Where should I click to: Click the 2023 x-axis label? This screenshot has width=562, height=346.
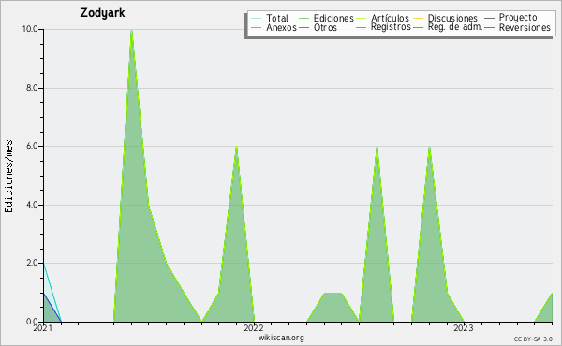pyautogui.click(x=464, y=327)
